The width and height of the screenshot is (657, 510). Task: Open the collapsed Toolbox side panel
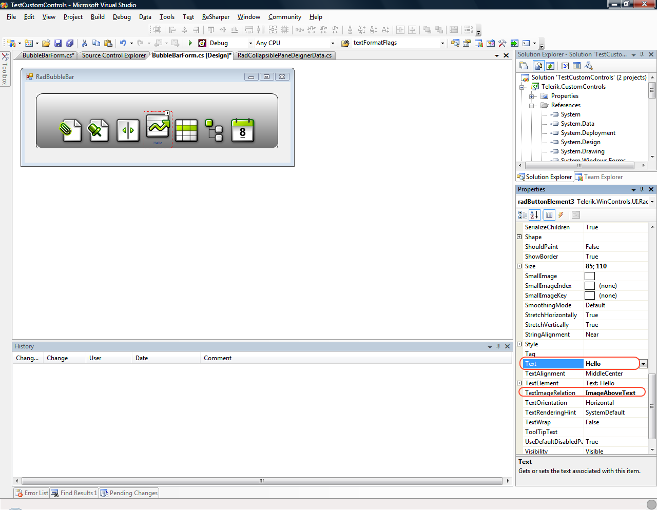pos(5,69)
